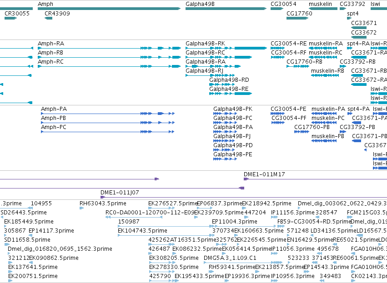Viewport: 387px width, 283px height.
Task: Click the CR43909 gene arrow
Action: [48, 18]
